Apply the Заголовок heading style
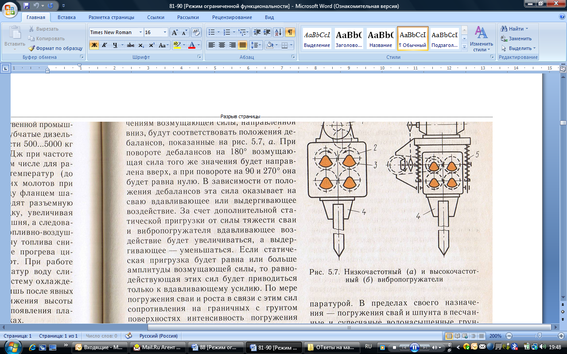Viewport: 567px width, 354px height. click(349, 38)
